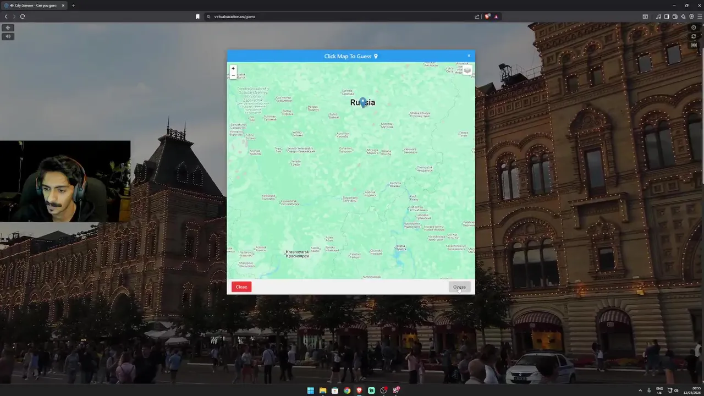Click the Russia label on map
Viewport: 704px width, 396px height.
pos(362,102)
